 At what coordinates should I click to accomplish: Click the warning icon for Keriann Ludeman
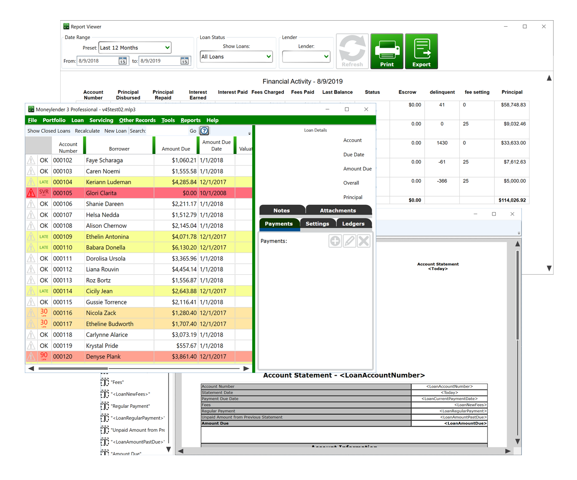pyautogui.click(x=31, y=182)
